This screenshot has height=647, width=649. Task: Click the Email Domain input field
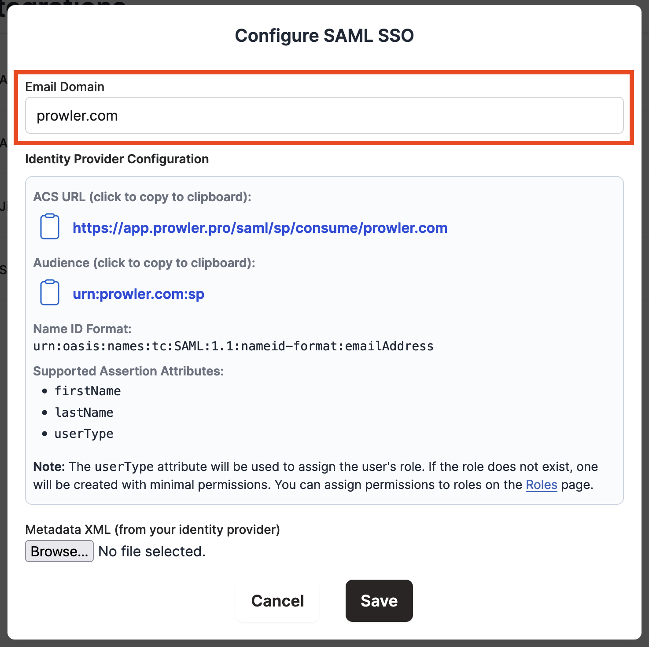[324, 116]
